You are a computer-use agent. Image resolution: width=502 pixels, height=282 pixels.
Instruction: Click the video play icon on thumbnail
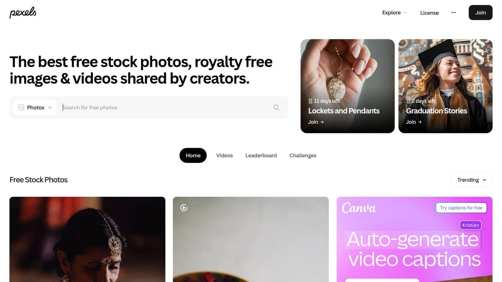184,208
